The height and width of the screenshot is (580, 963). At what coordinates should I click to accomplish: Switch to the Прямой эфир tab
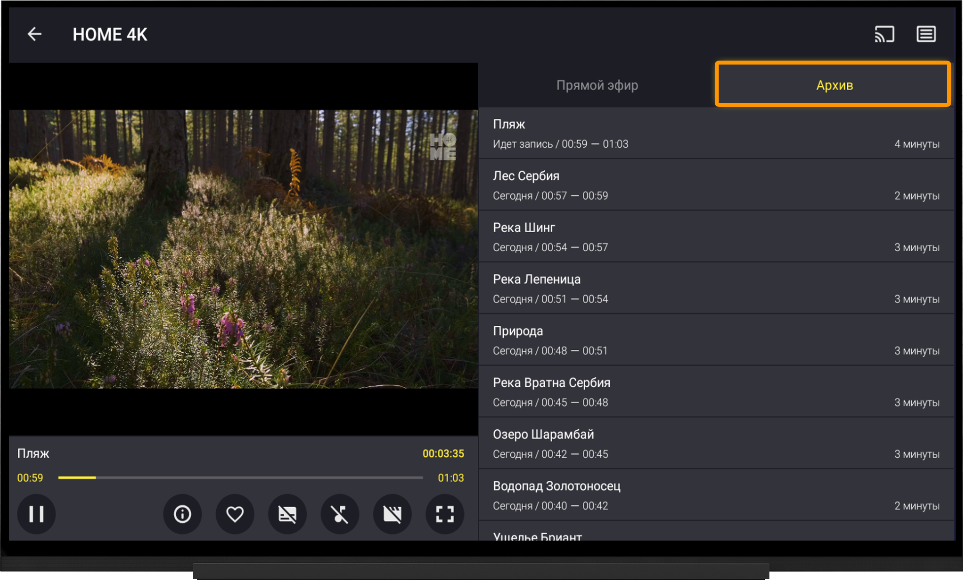pos(597,85)
